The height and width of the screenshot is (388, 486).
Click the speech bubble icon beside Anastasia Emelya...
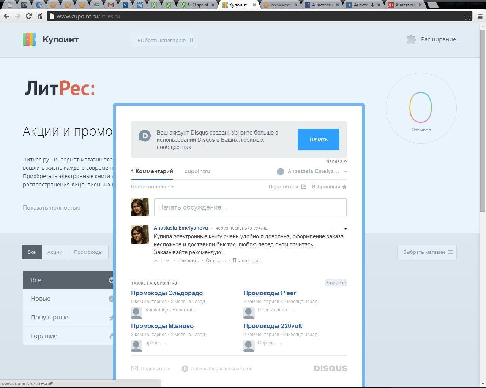pyautogui.click(x=280, y=172)
